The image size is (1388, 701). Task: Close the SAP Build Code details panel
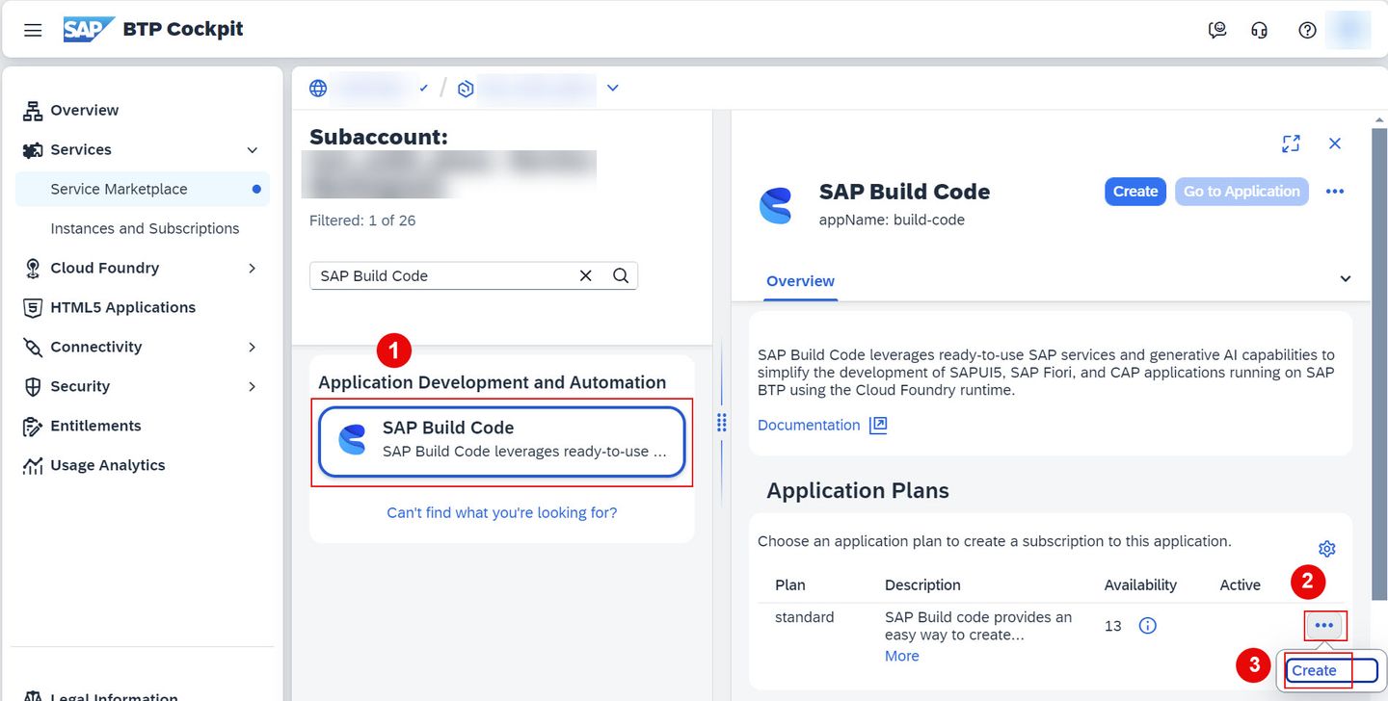point(1335,143)
